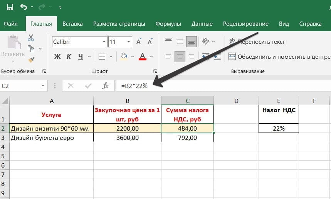Open Буфер обмена dialog launcher

(44, 71)
